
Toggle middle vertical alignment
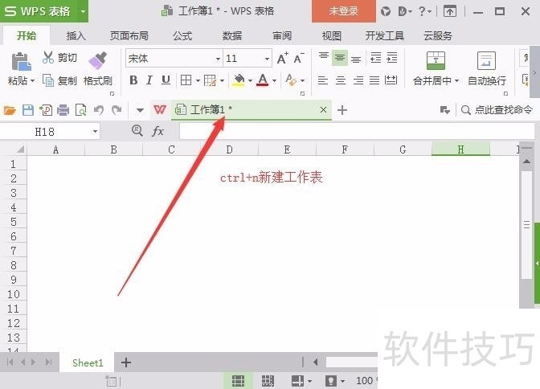[340, 58]
